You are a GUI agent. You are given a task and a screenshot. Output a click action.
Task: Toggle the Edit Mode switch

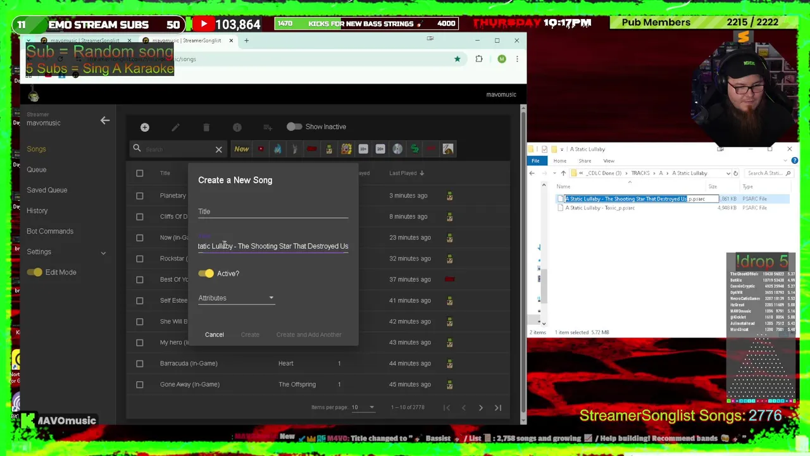point(35,272)
